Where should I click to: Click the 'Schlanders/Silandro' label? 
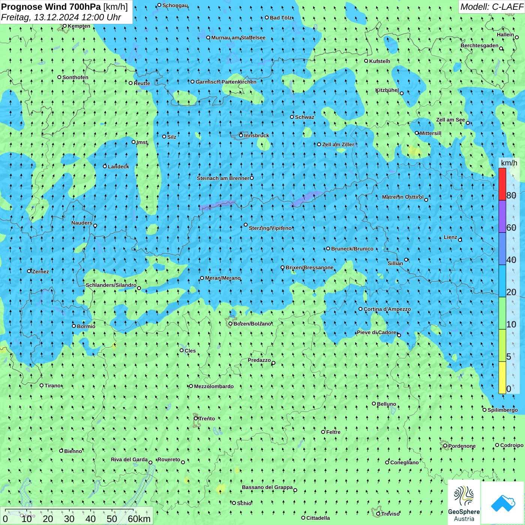click(x=111, y=285)
